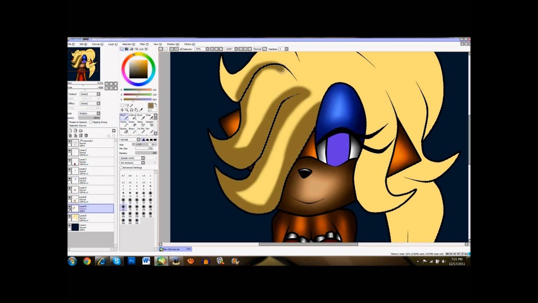Select the Marker tool
Image resolution: width=538 pixels, height=303 pixels.
[124, 124]
